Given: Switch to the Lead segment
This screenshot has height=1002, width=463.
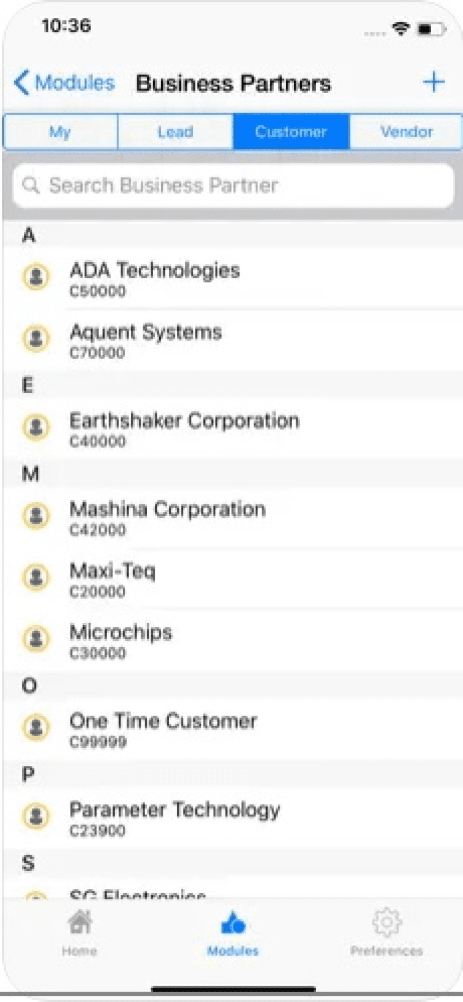Looking at the screenshot, I should coord(175,132).
